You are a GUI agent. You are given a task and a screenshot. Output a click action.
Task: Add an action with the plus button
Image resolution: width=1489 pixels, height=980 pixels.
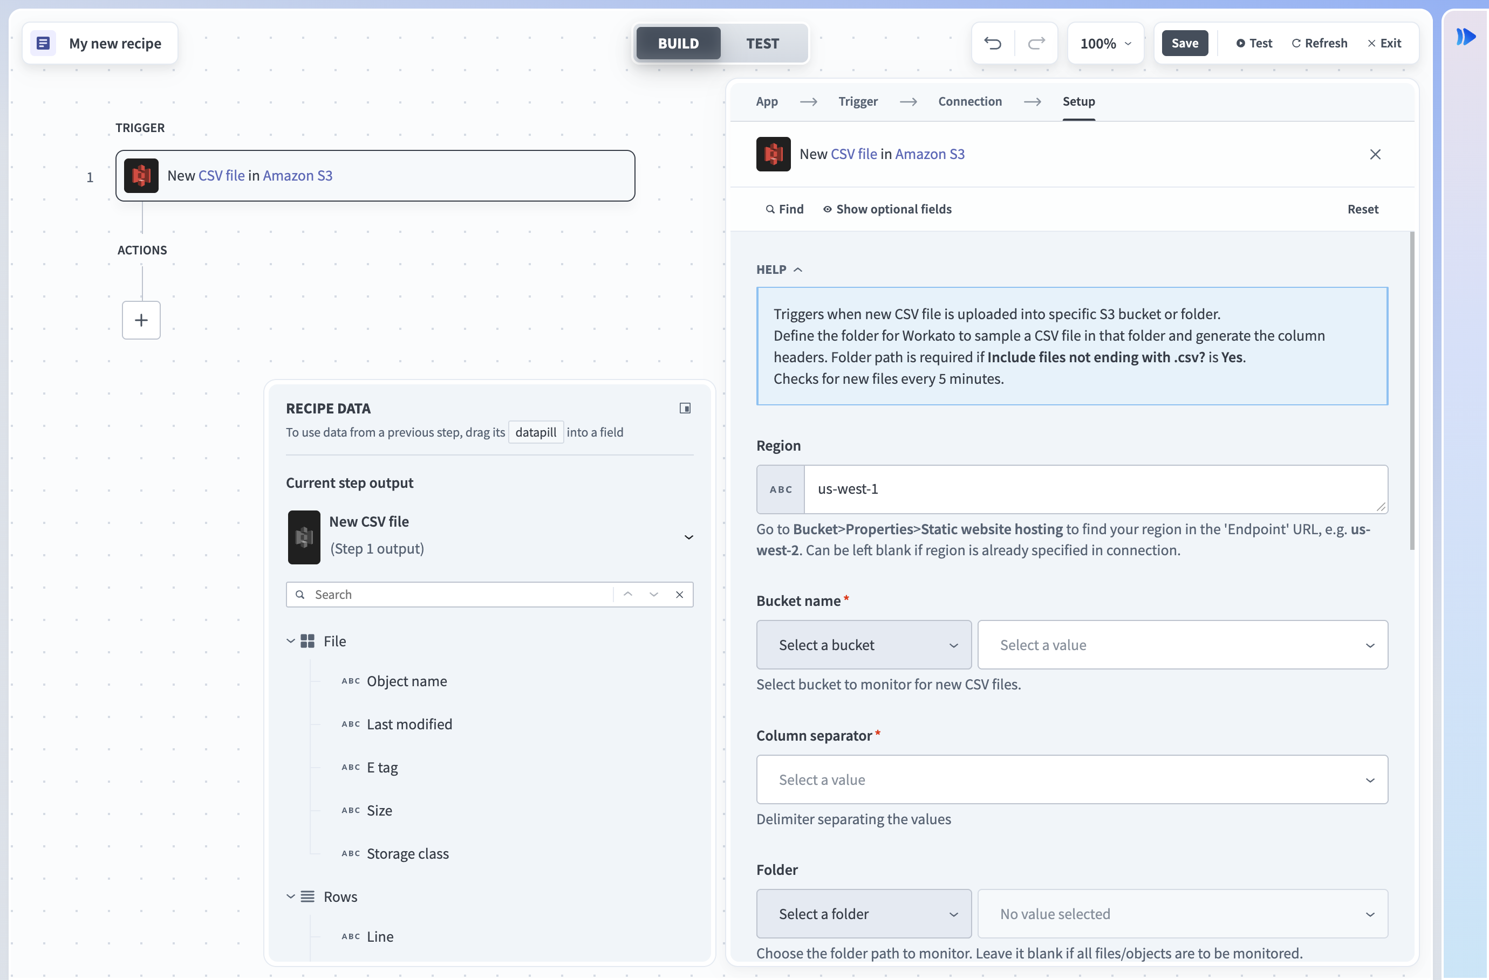coord(141,320)
